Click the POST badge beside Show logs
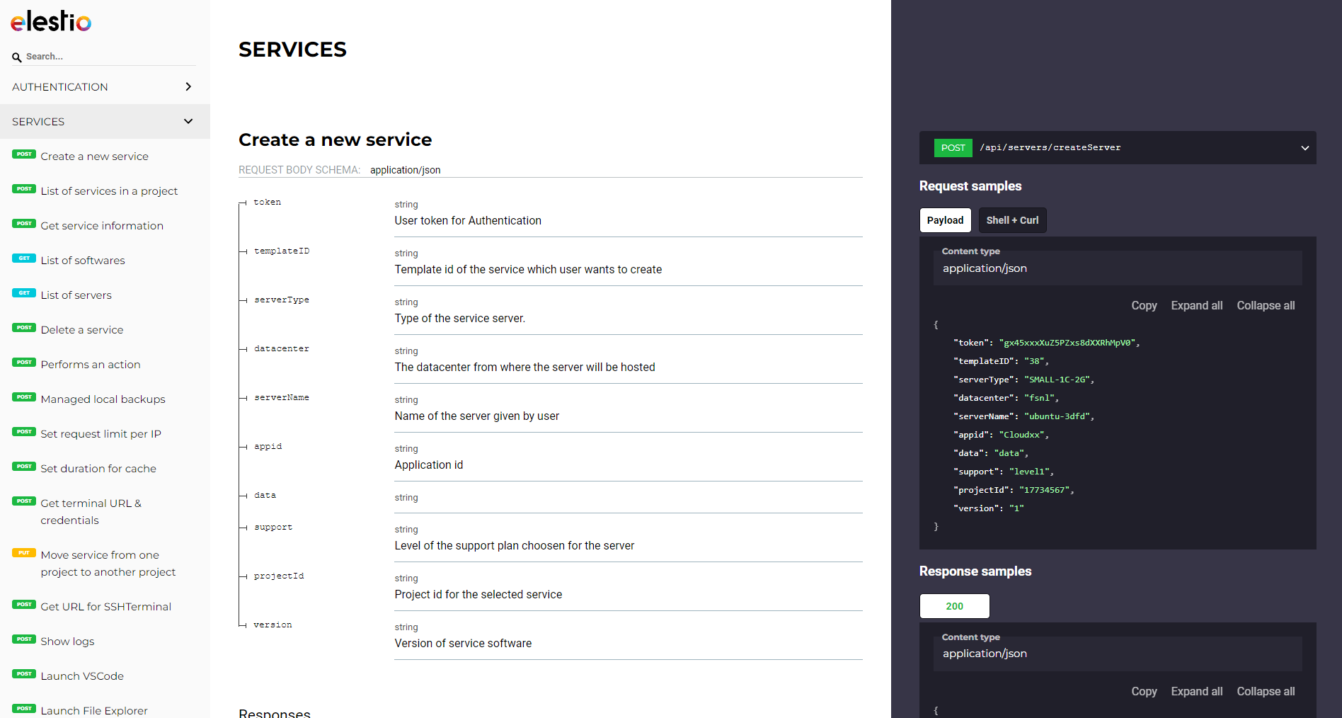Viewport: 1342px width, 718px height. (24, 639)
